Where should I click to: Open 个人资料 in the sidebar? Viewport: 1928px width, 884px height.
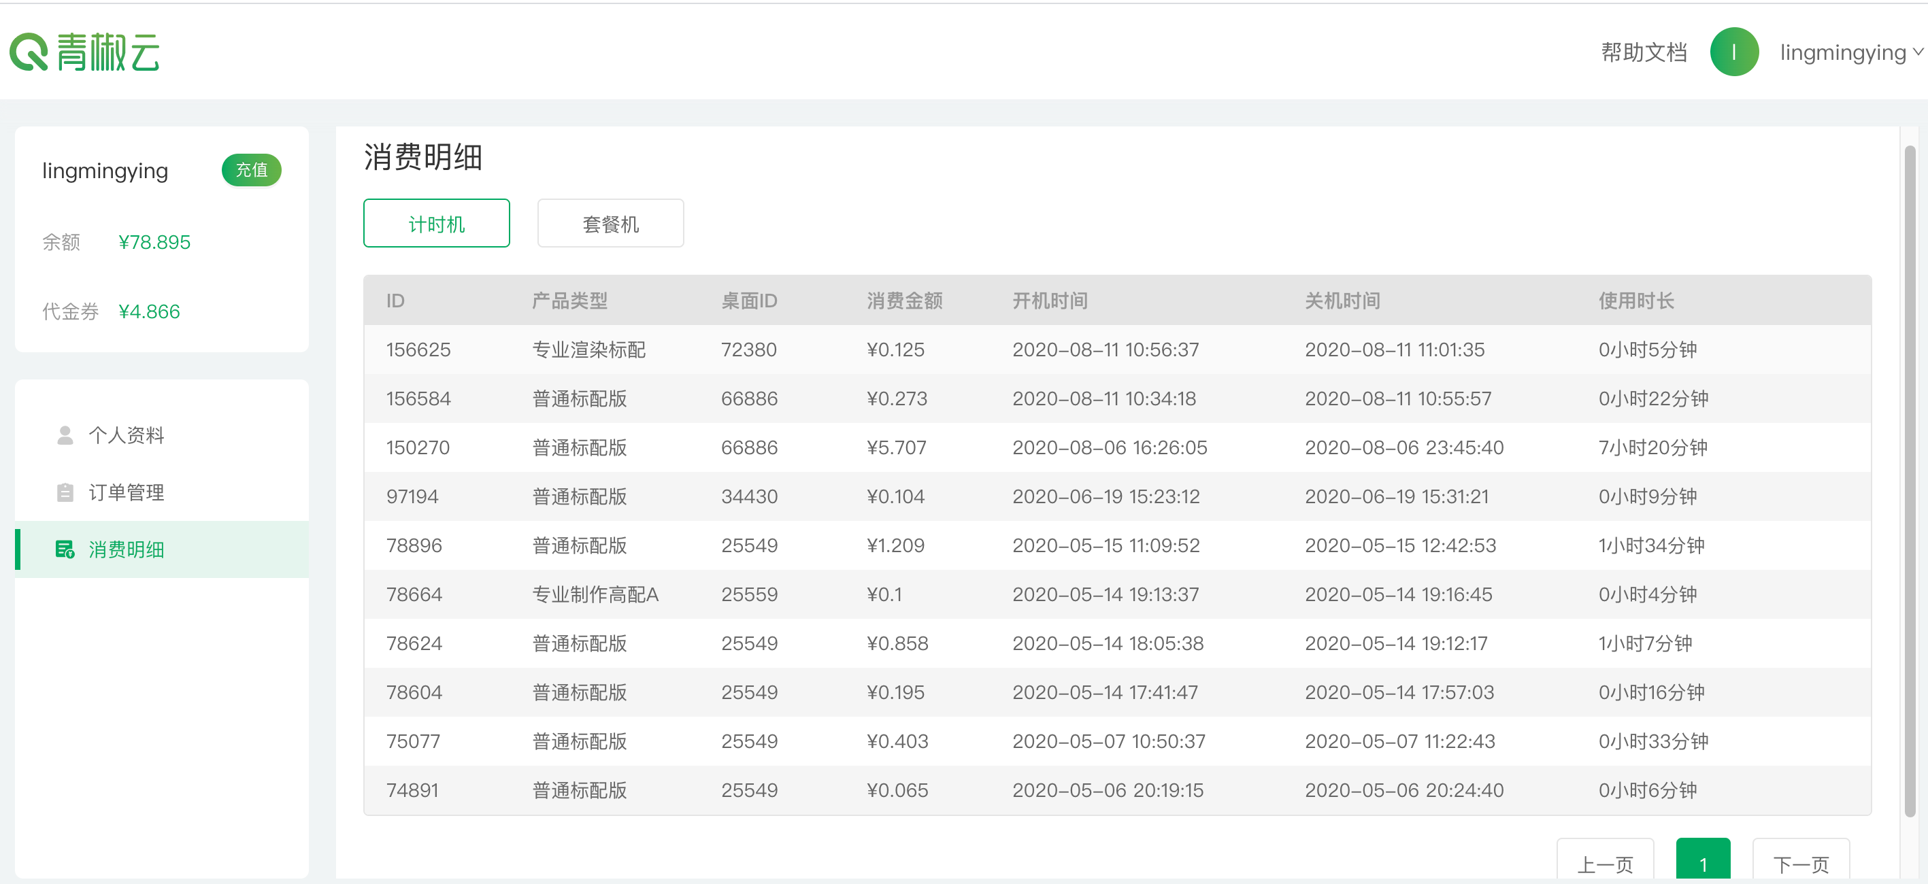tap(127, 435)
